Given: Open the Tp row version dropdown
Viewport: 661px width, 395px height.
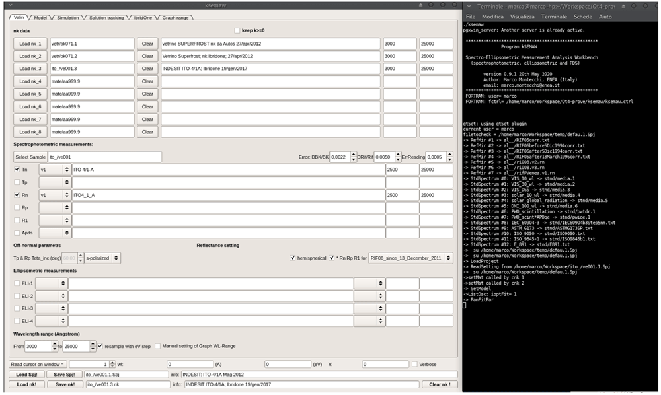Looking at the screenshot, I should pyautogui.click(x=55, y=182).
